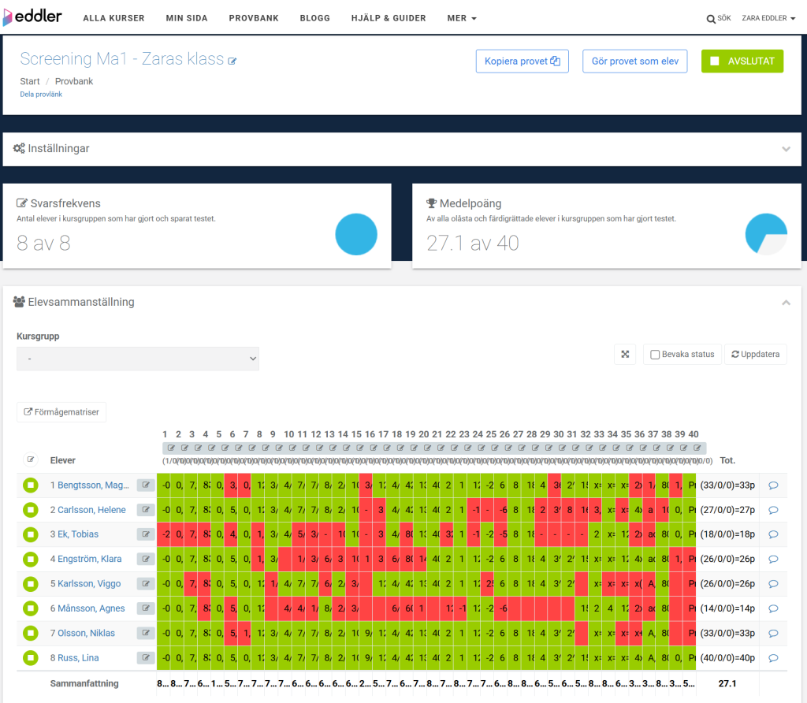This screenshot has width=807, height=703.
Task: Click the edit pencil beside test title
Action: click(x=232, y=61)
